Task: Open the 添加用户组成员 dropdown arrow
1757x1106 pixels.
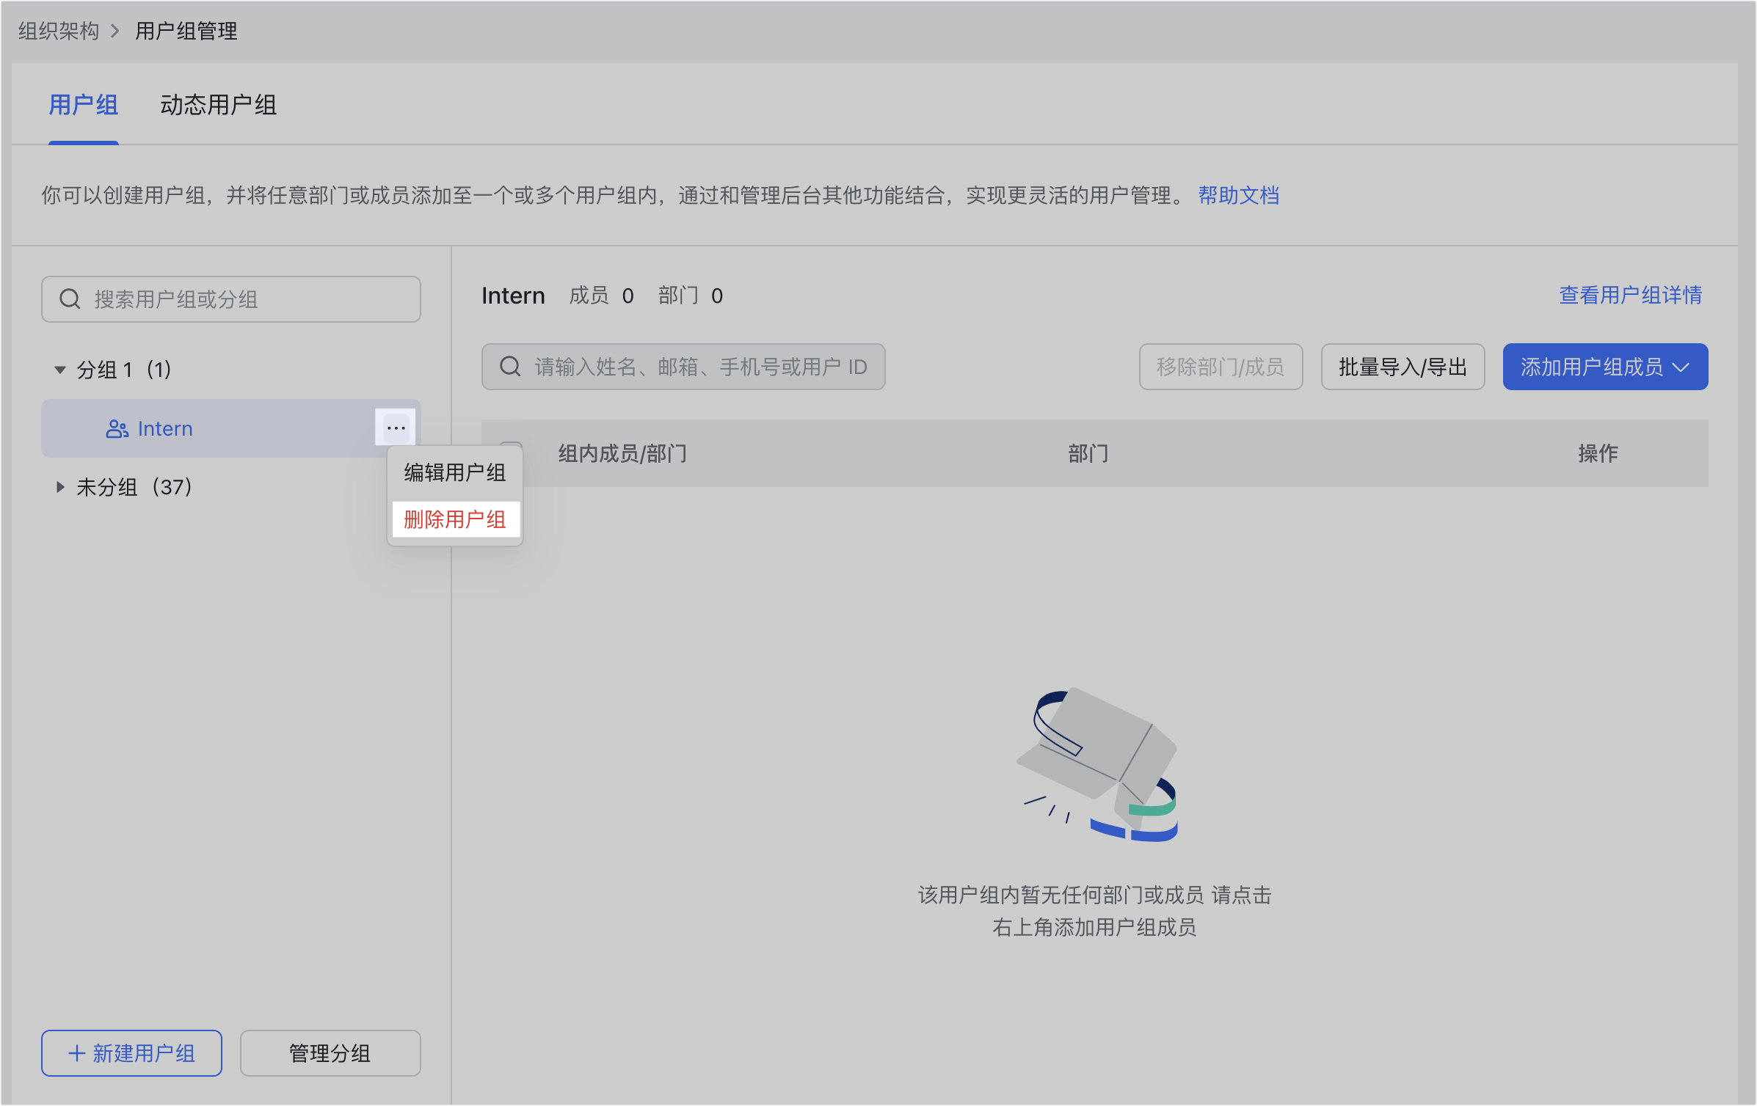Action: 1682,367
